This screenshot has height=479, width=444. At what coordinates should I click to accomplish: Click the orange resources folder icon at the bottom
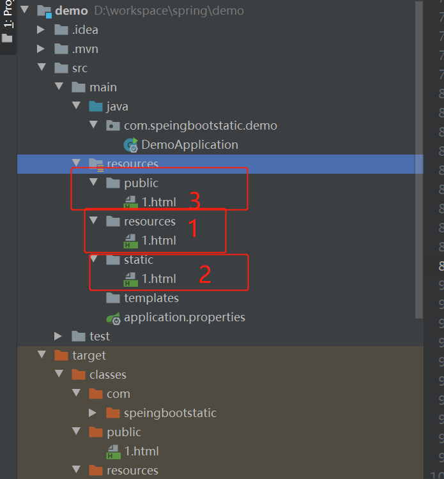pos(96,471)
